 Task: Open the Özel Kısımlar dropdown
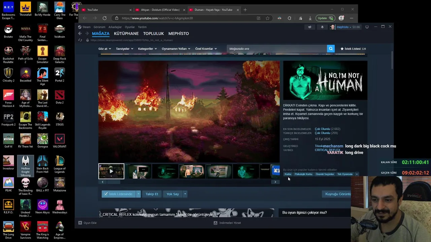coord(206,49)
